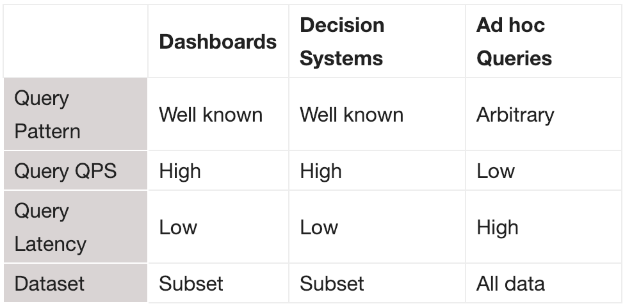Click High latency cell for Ad hoc Queries
Screen dimensions: 625x306
498,228
